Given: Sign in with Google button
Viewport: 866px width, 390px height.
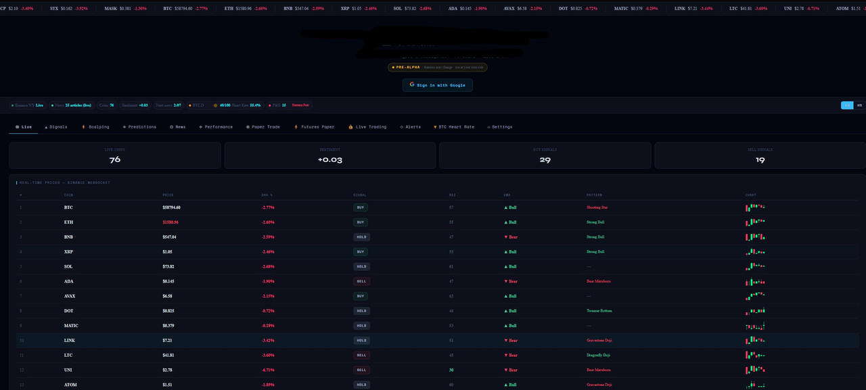Looking at the screenshot, I should 438,85.
